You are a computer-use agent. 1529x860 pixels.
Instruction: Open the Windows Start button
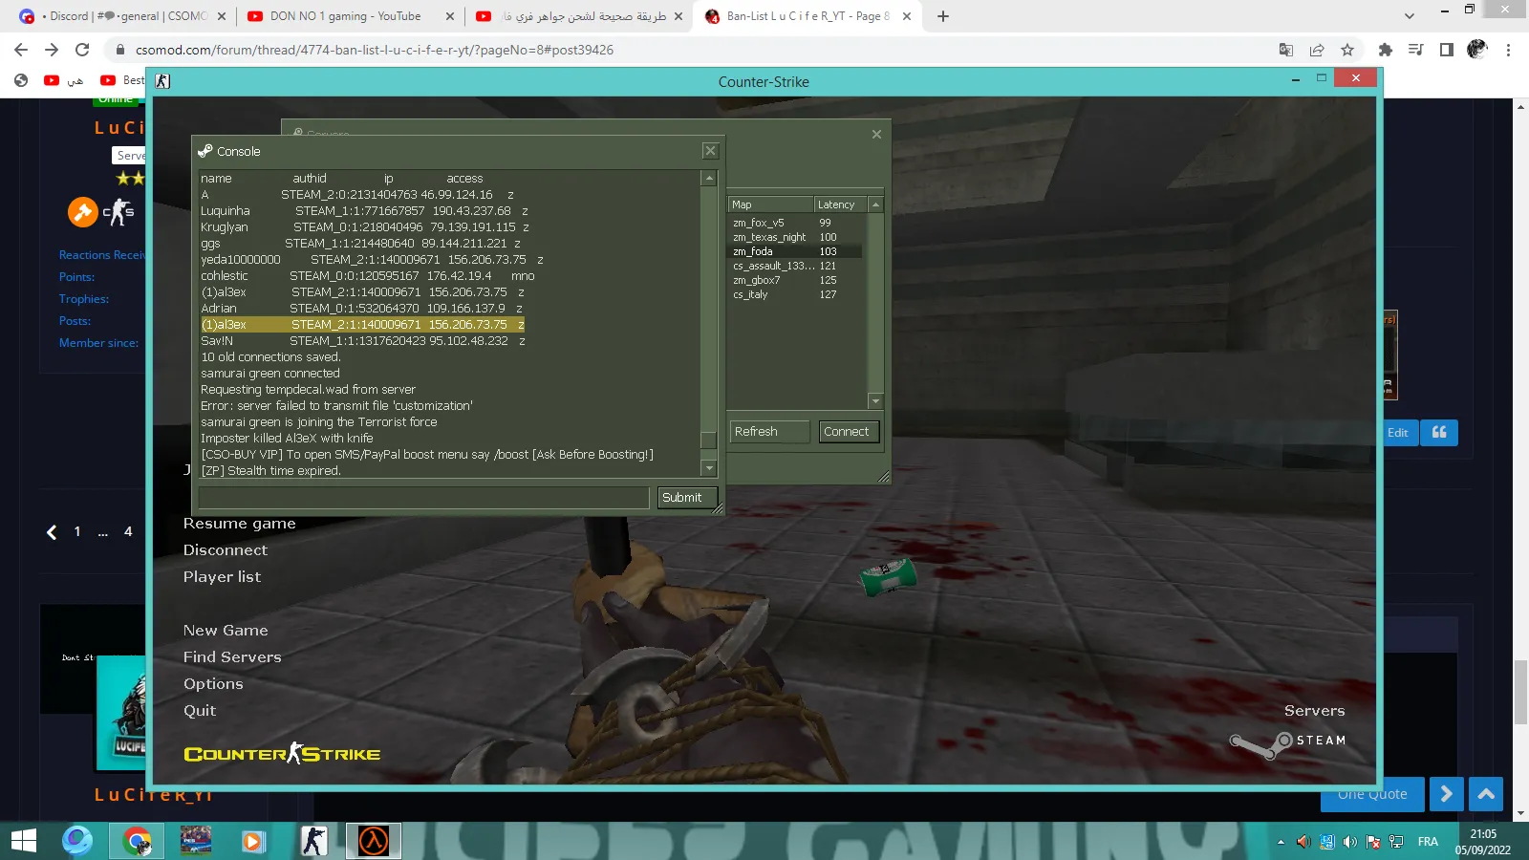pos(23,841)
